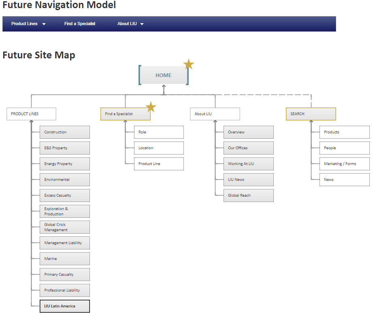This screenshot has height=320, width=377.
Task: Expand the Product Lines dropdown arrow in the nav bar
Action: 44,24
